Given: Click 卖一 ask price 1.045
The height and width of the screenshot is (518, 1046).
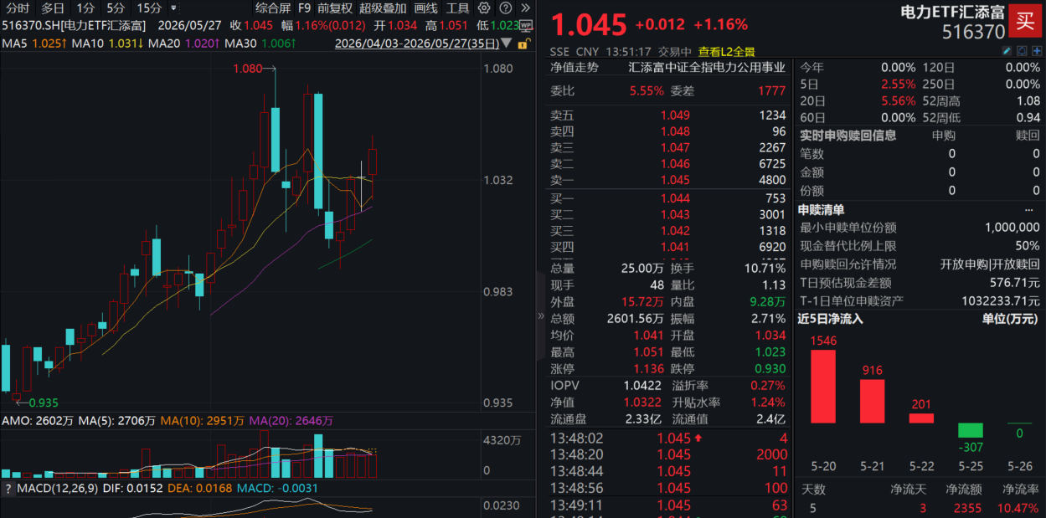Looking at the screenshot, I should click(x=675, y=180).
